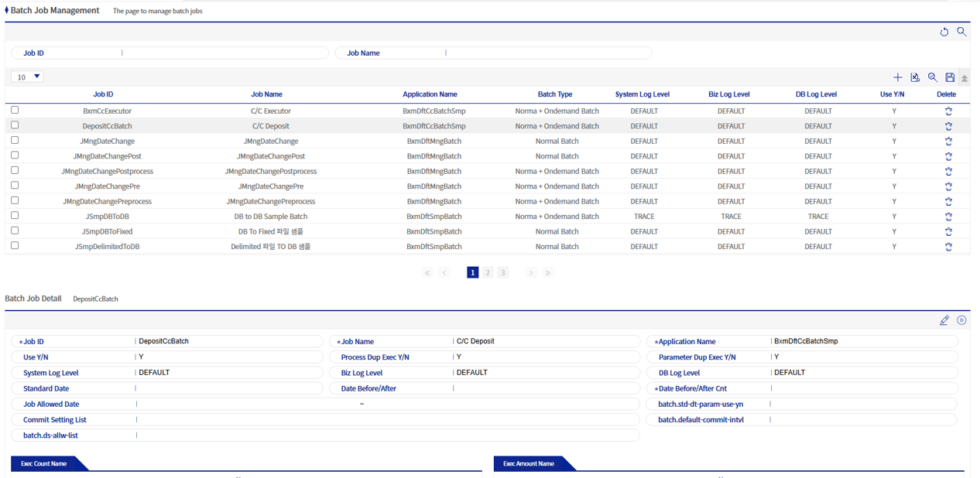
Task: Edit DepositCcBatch details with pencil icon
Action: [x=944, y=320]
